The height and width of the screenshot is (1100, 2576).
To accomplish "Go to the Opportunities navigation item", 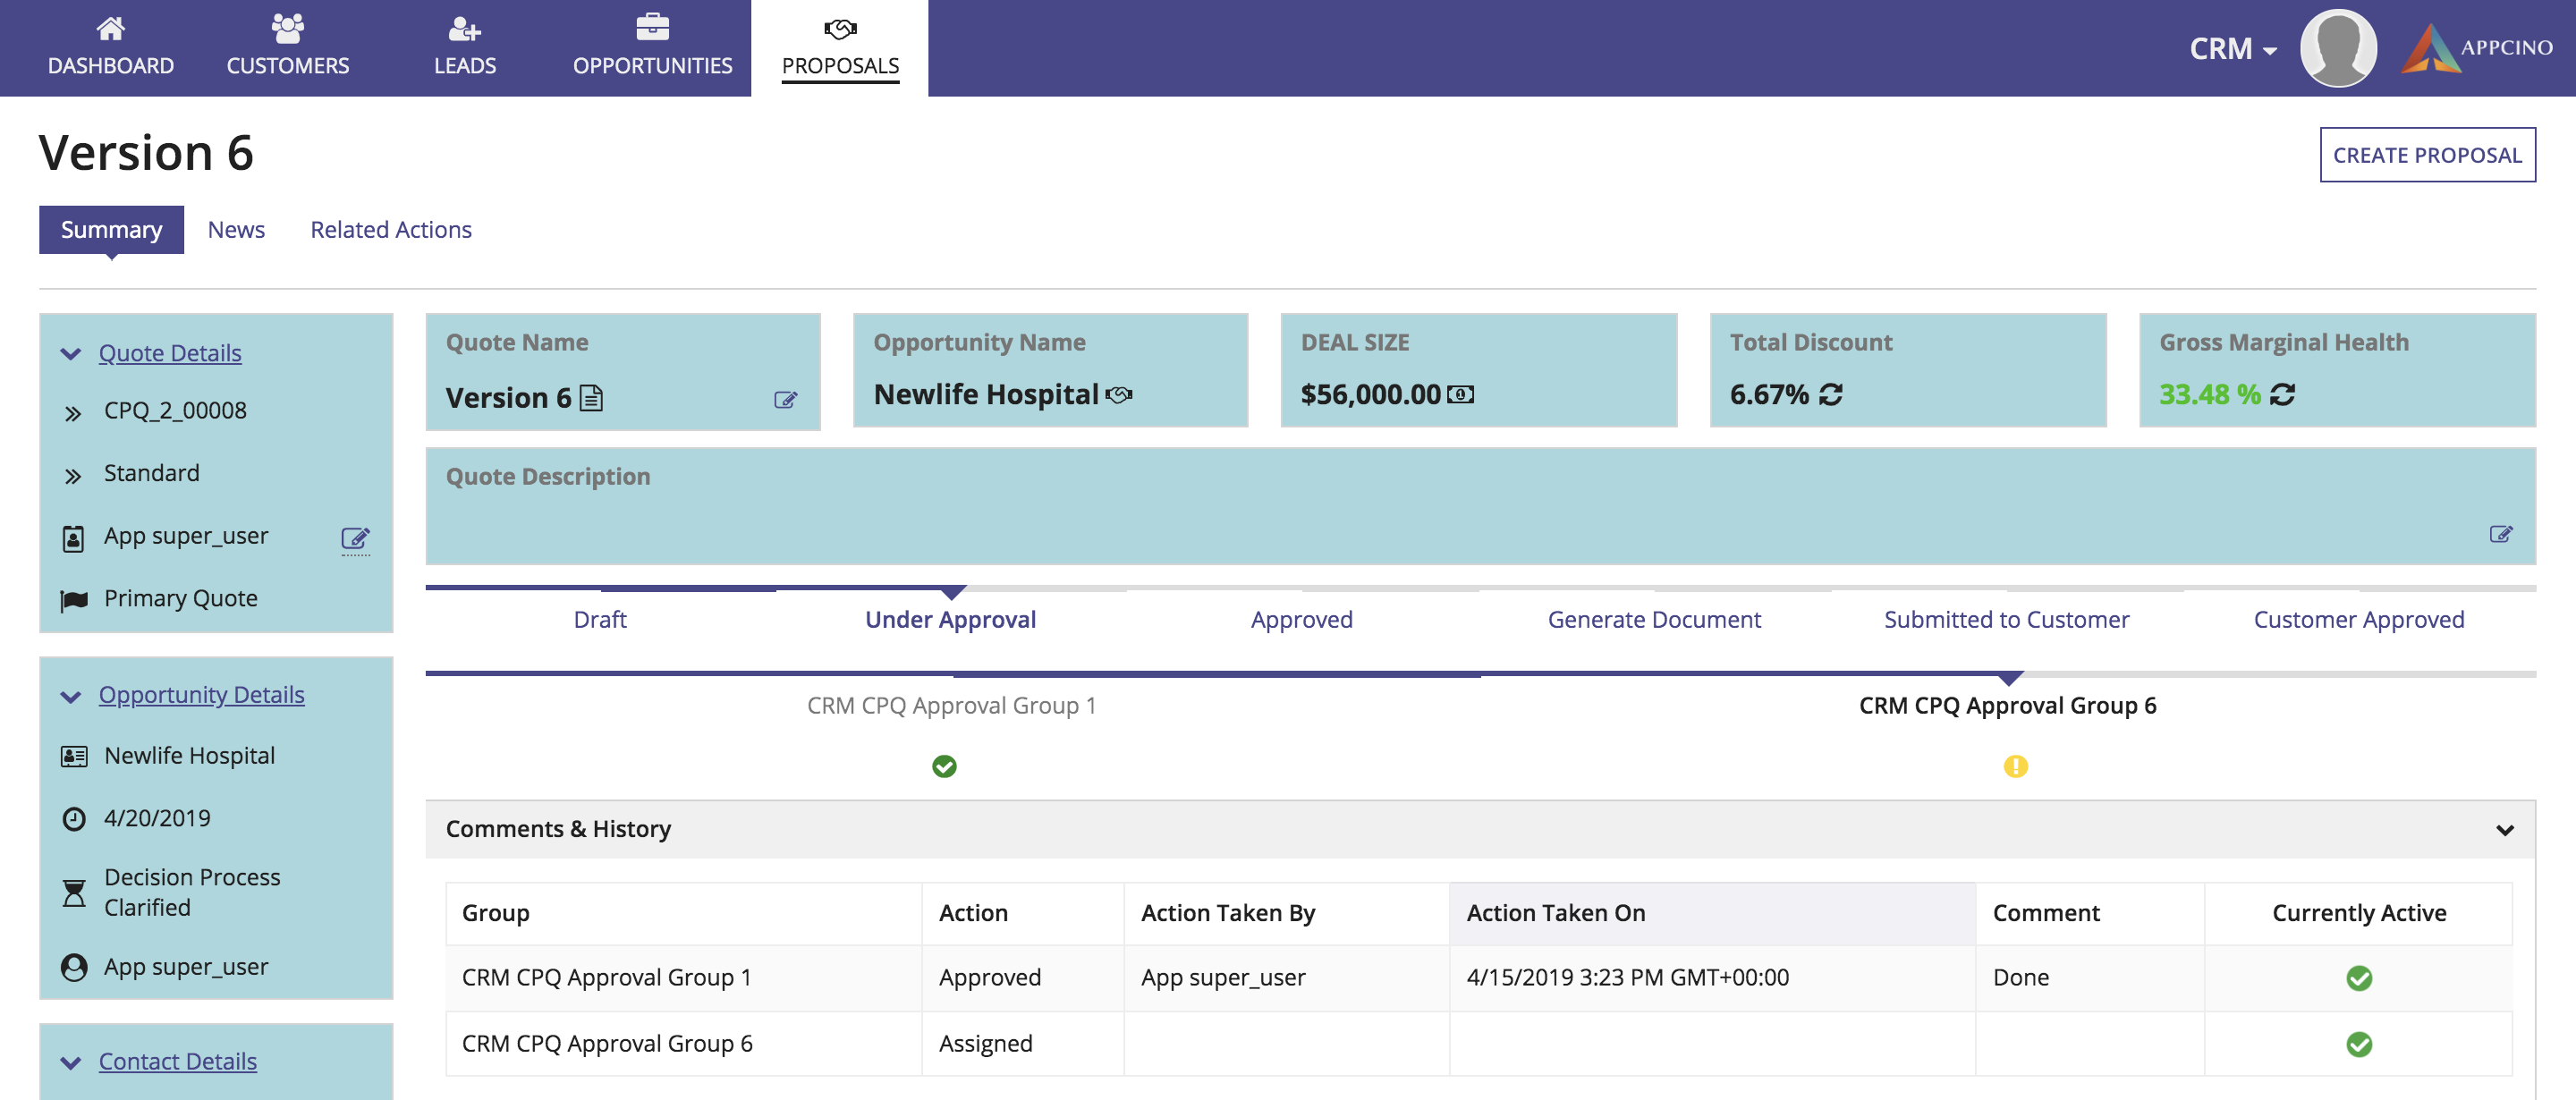I will 652,48.
